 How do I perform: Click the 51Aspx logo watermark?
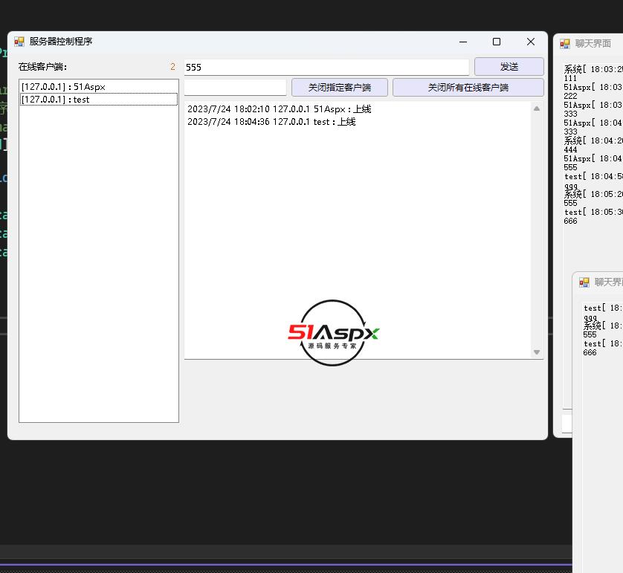point(333,333)
